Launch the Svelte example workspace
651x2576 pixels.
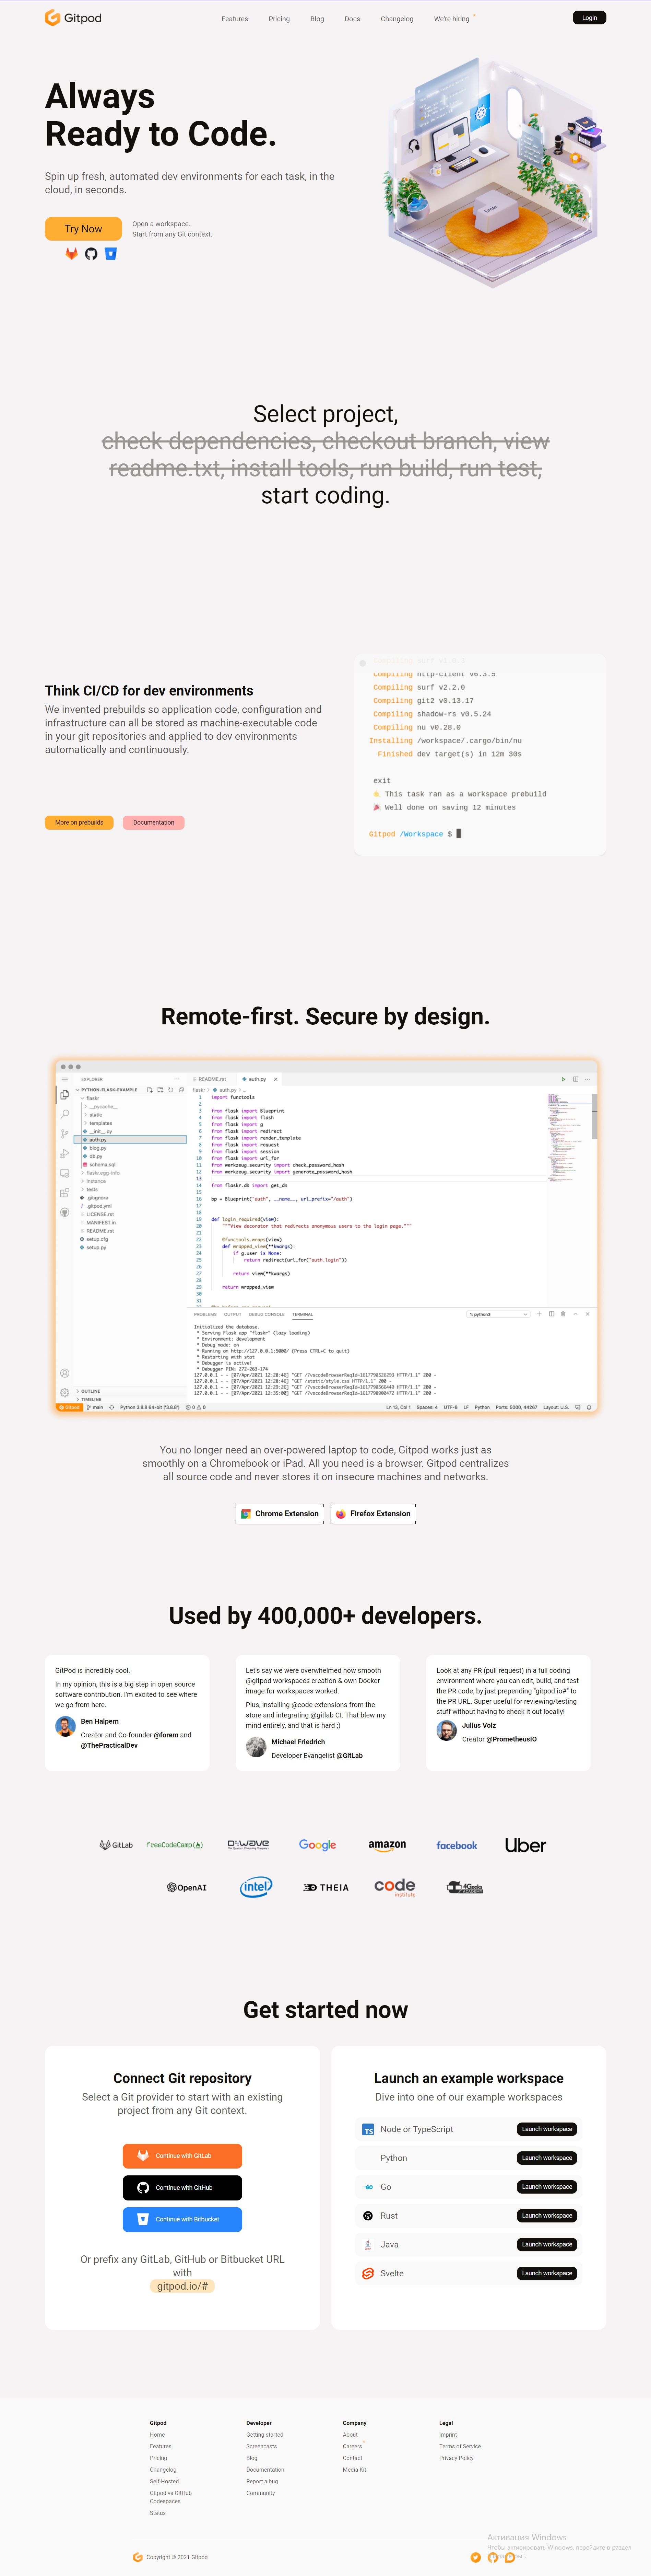[x=547, y=2273]
